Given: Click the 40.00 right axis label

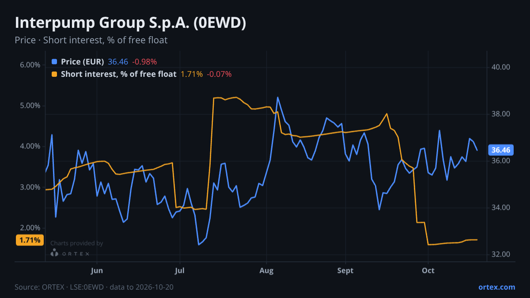Looking at the screenshot, I should click(501, 67).
